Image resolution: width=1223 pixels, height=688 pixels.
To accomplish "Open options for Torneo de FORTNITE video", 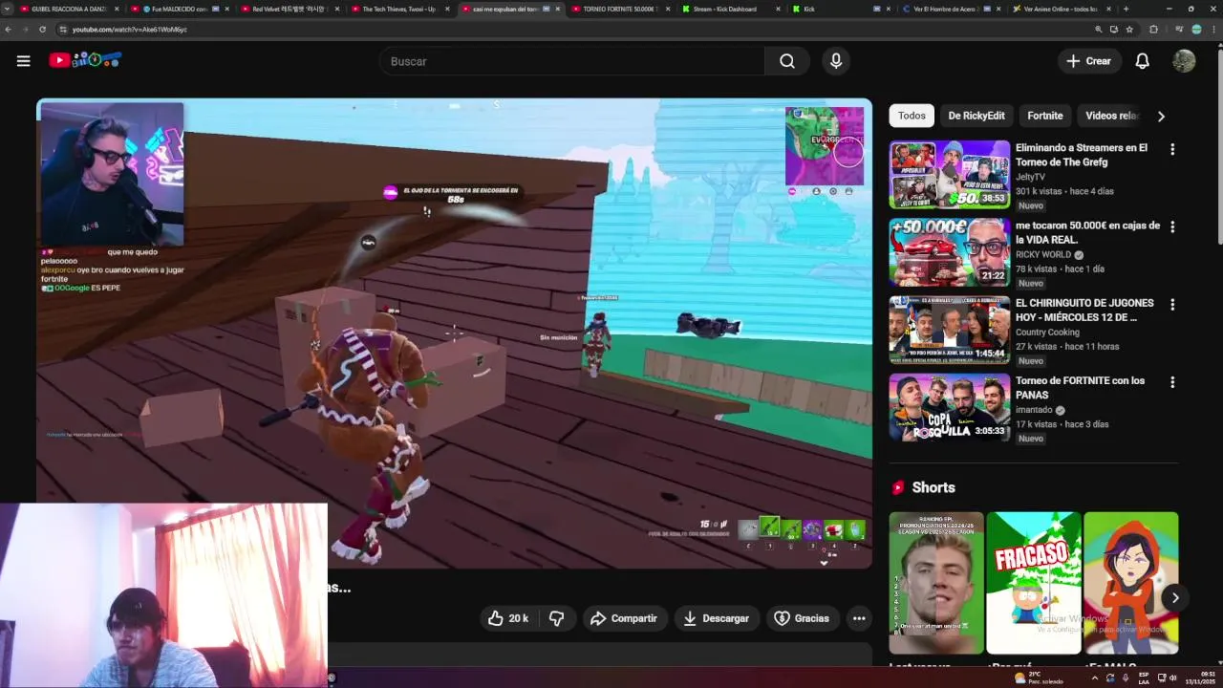I will 1172,381.
